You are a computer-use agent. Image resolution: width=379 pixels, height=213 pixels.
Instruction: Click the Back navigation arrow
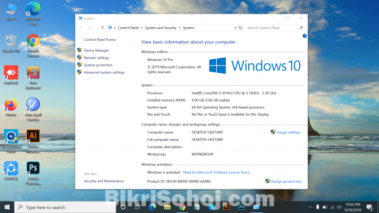pos(81,28)
